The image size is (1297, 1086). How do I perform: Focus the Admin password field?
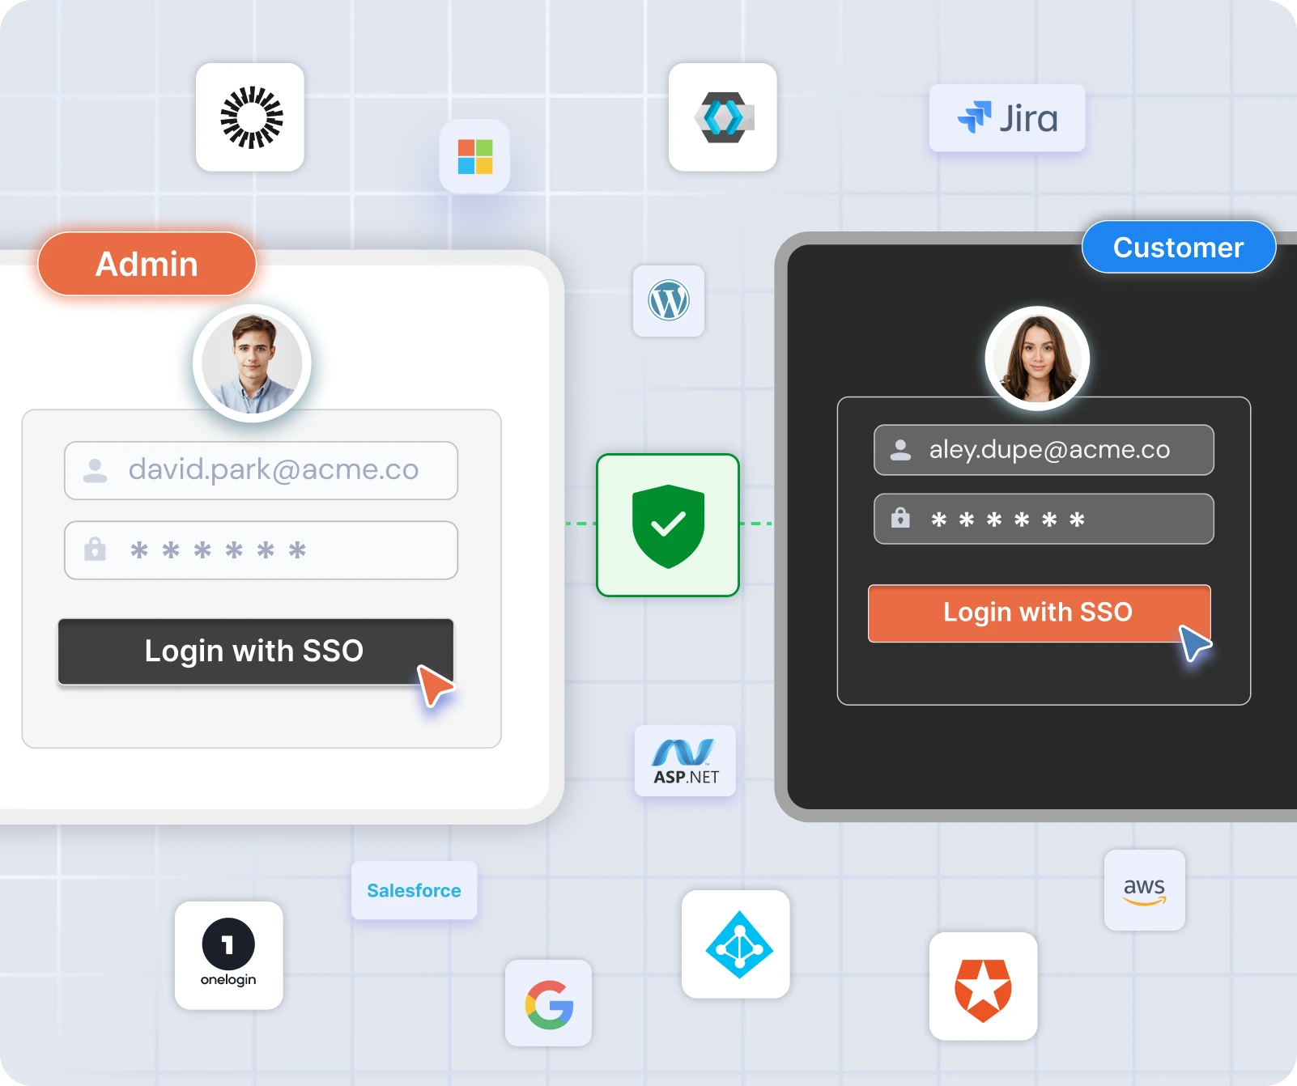[262, 550]
